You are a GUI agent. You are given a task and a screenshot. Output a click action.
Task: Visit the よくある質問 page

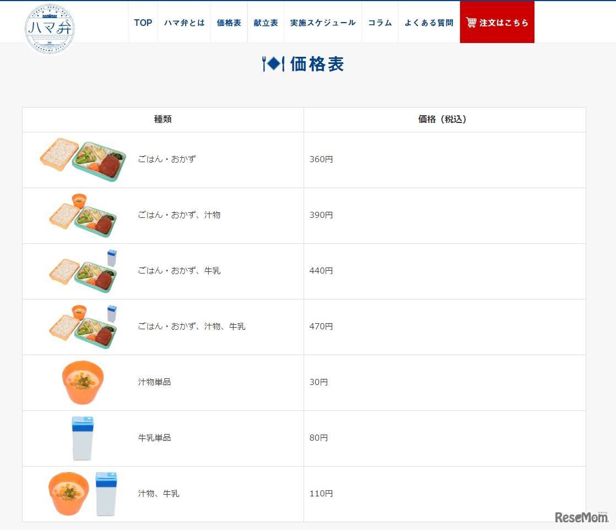coord(429,23)
